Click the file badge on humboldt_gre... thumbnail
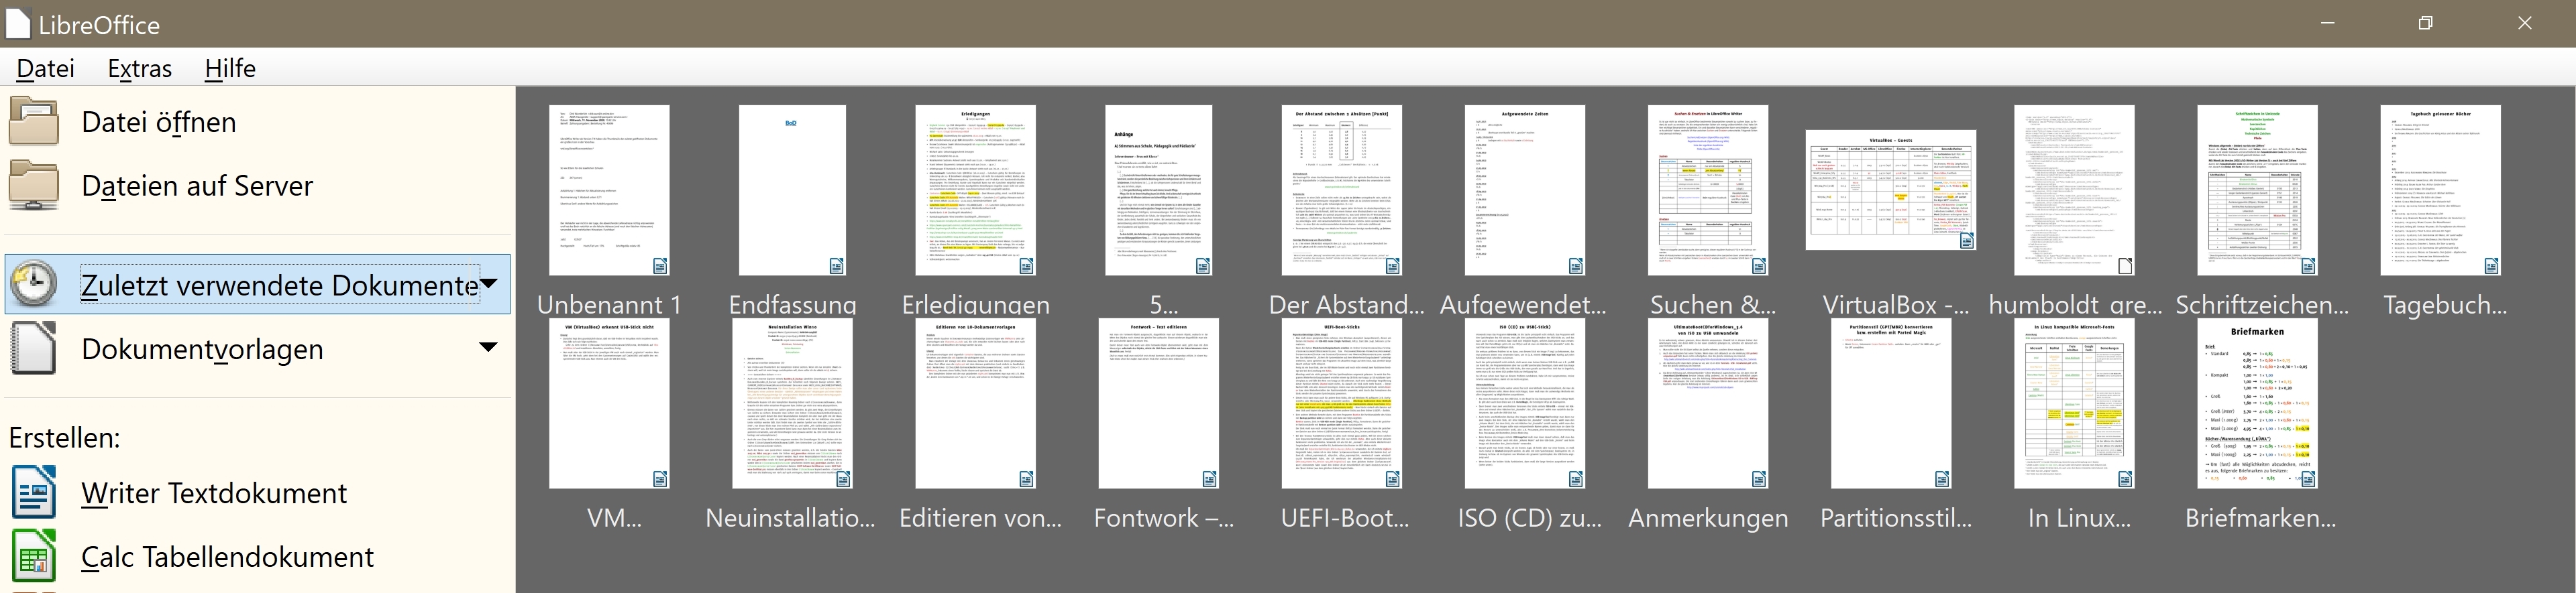The width and height of the screenshot is (2576, 593). coord(2125,265)
